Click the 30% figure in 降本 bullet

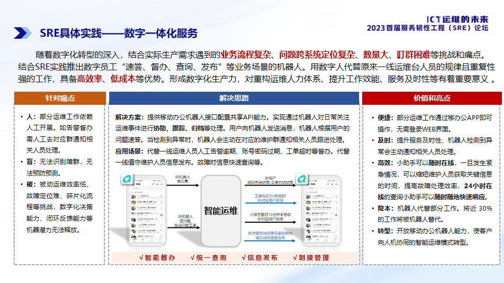(486, 209)
